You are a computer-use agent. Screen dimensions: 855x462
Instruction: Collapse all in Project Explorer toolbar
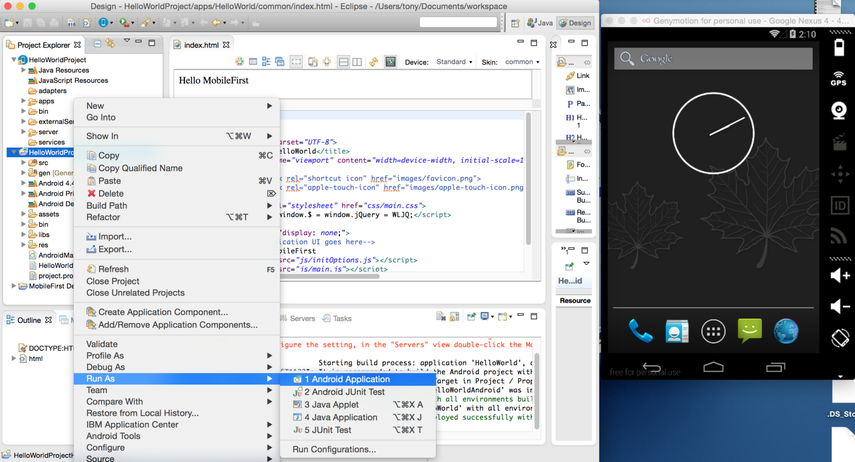(97, 43)
